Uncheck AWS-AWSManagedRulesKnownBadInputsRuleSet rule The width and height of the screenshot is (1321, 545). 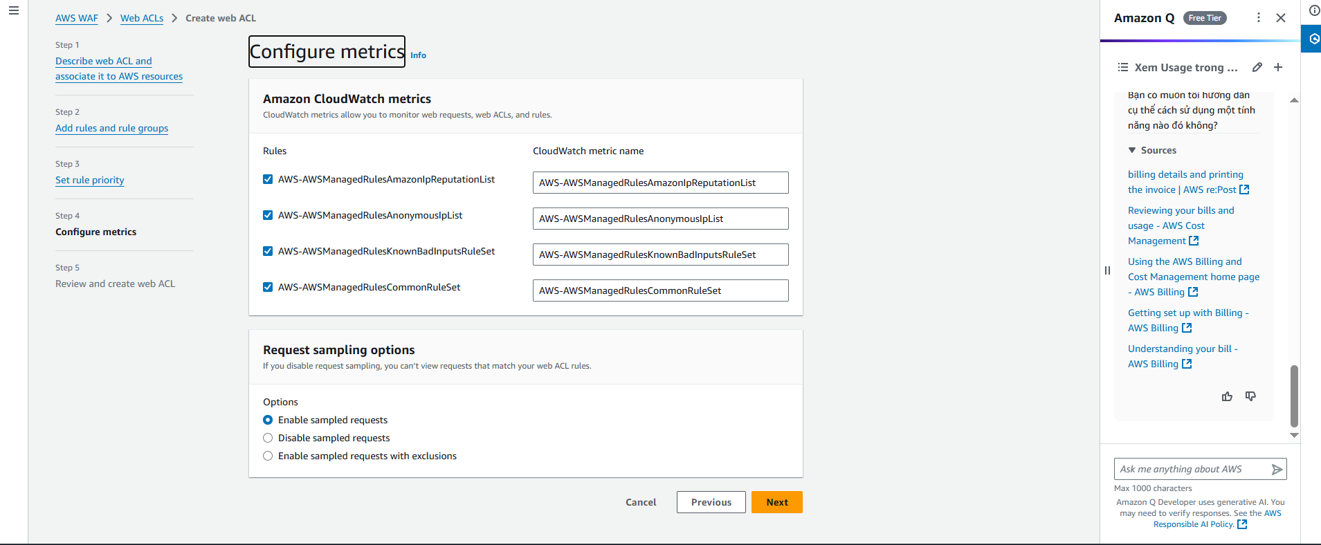[268, 251]
